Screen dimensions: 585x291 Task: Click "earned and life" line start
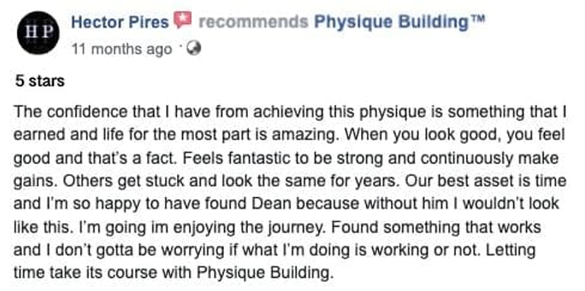coord(58,135)
